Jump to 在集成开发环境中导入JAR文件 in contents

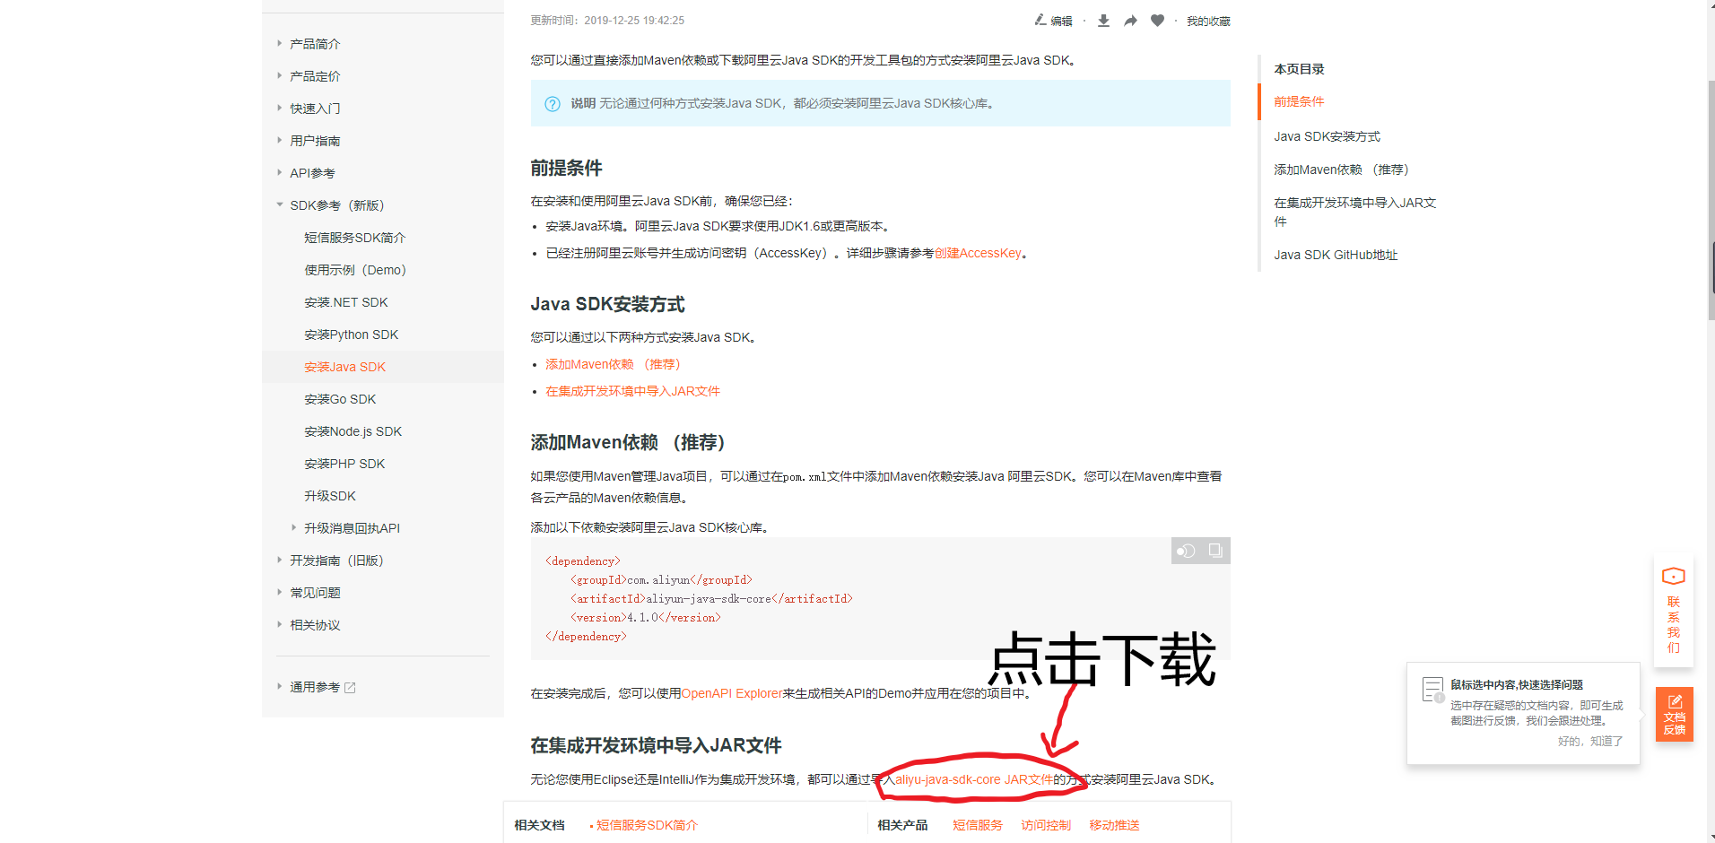[1354, 212]
